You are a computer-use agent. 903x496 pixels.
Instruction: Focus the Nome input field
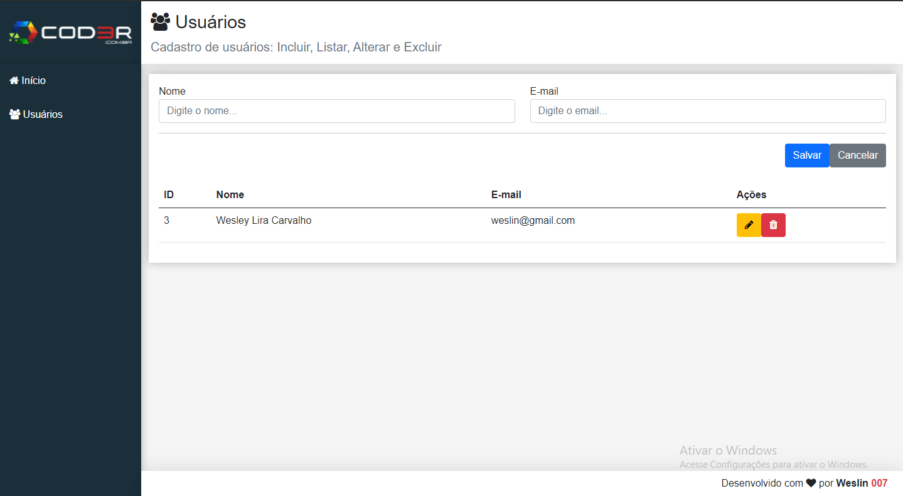pos(337,111)
